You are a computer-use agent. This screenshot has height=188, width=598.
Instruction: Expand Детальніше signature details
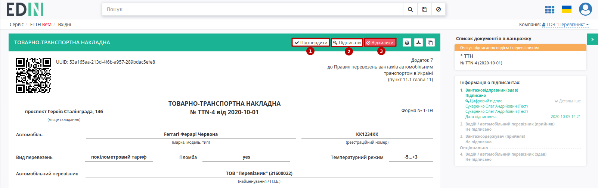568,101
